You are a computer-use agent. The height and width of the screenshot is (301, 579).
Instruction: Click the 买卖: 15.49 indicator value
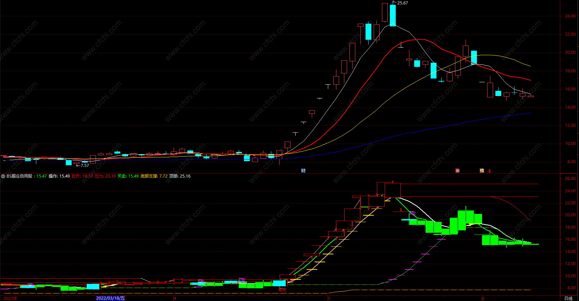tap(128, 176)
